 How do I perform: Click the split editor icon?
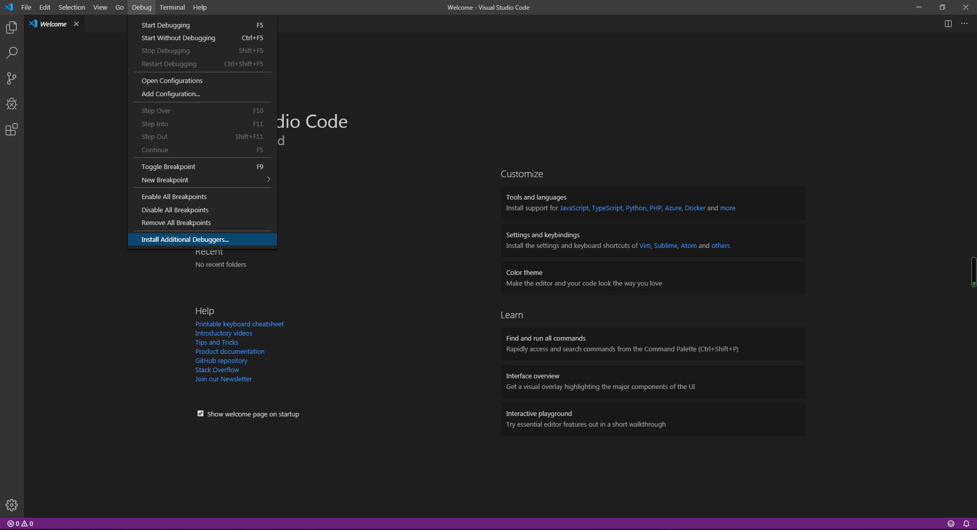948,24
